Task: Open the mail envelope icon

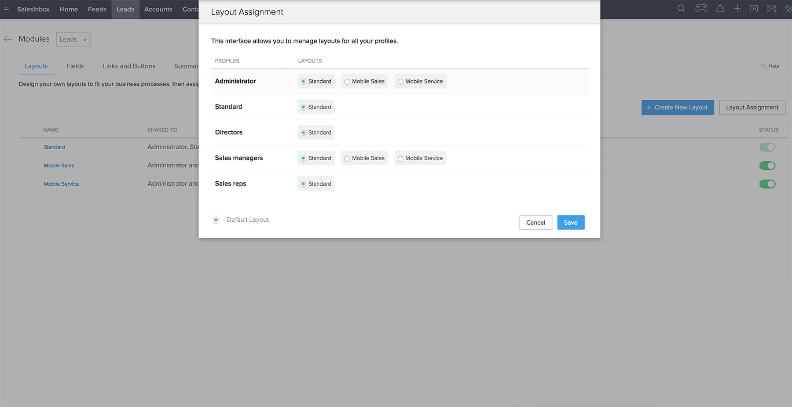Action: coord(771,9)
